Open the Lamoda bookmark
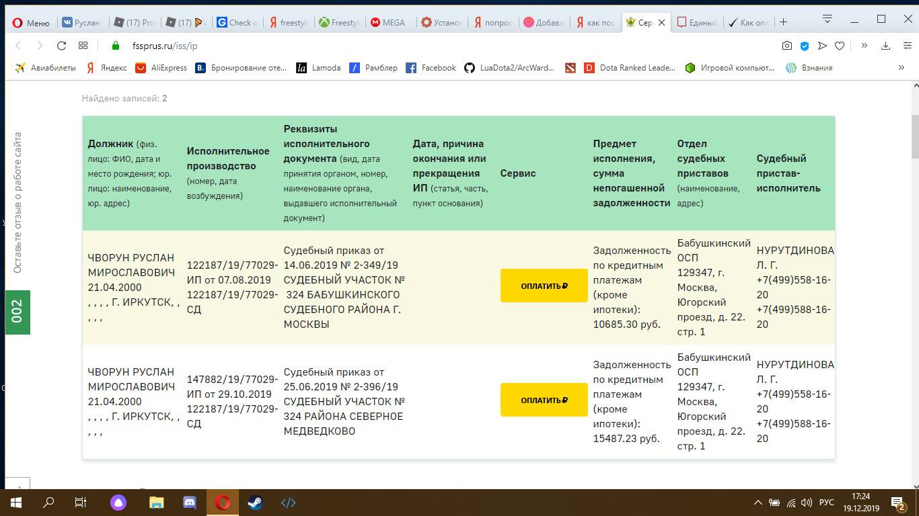This screenshot has width=919, height=516. [x=318, y=67]
